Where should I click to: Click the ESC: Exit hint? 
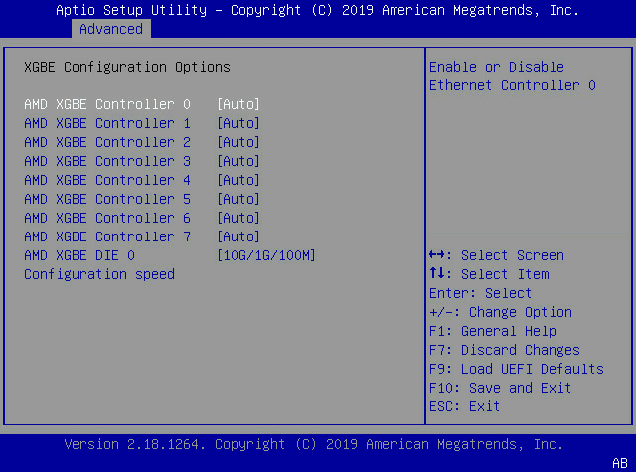click(x=464, y=406)
